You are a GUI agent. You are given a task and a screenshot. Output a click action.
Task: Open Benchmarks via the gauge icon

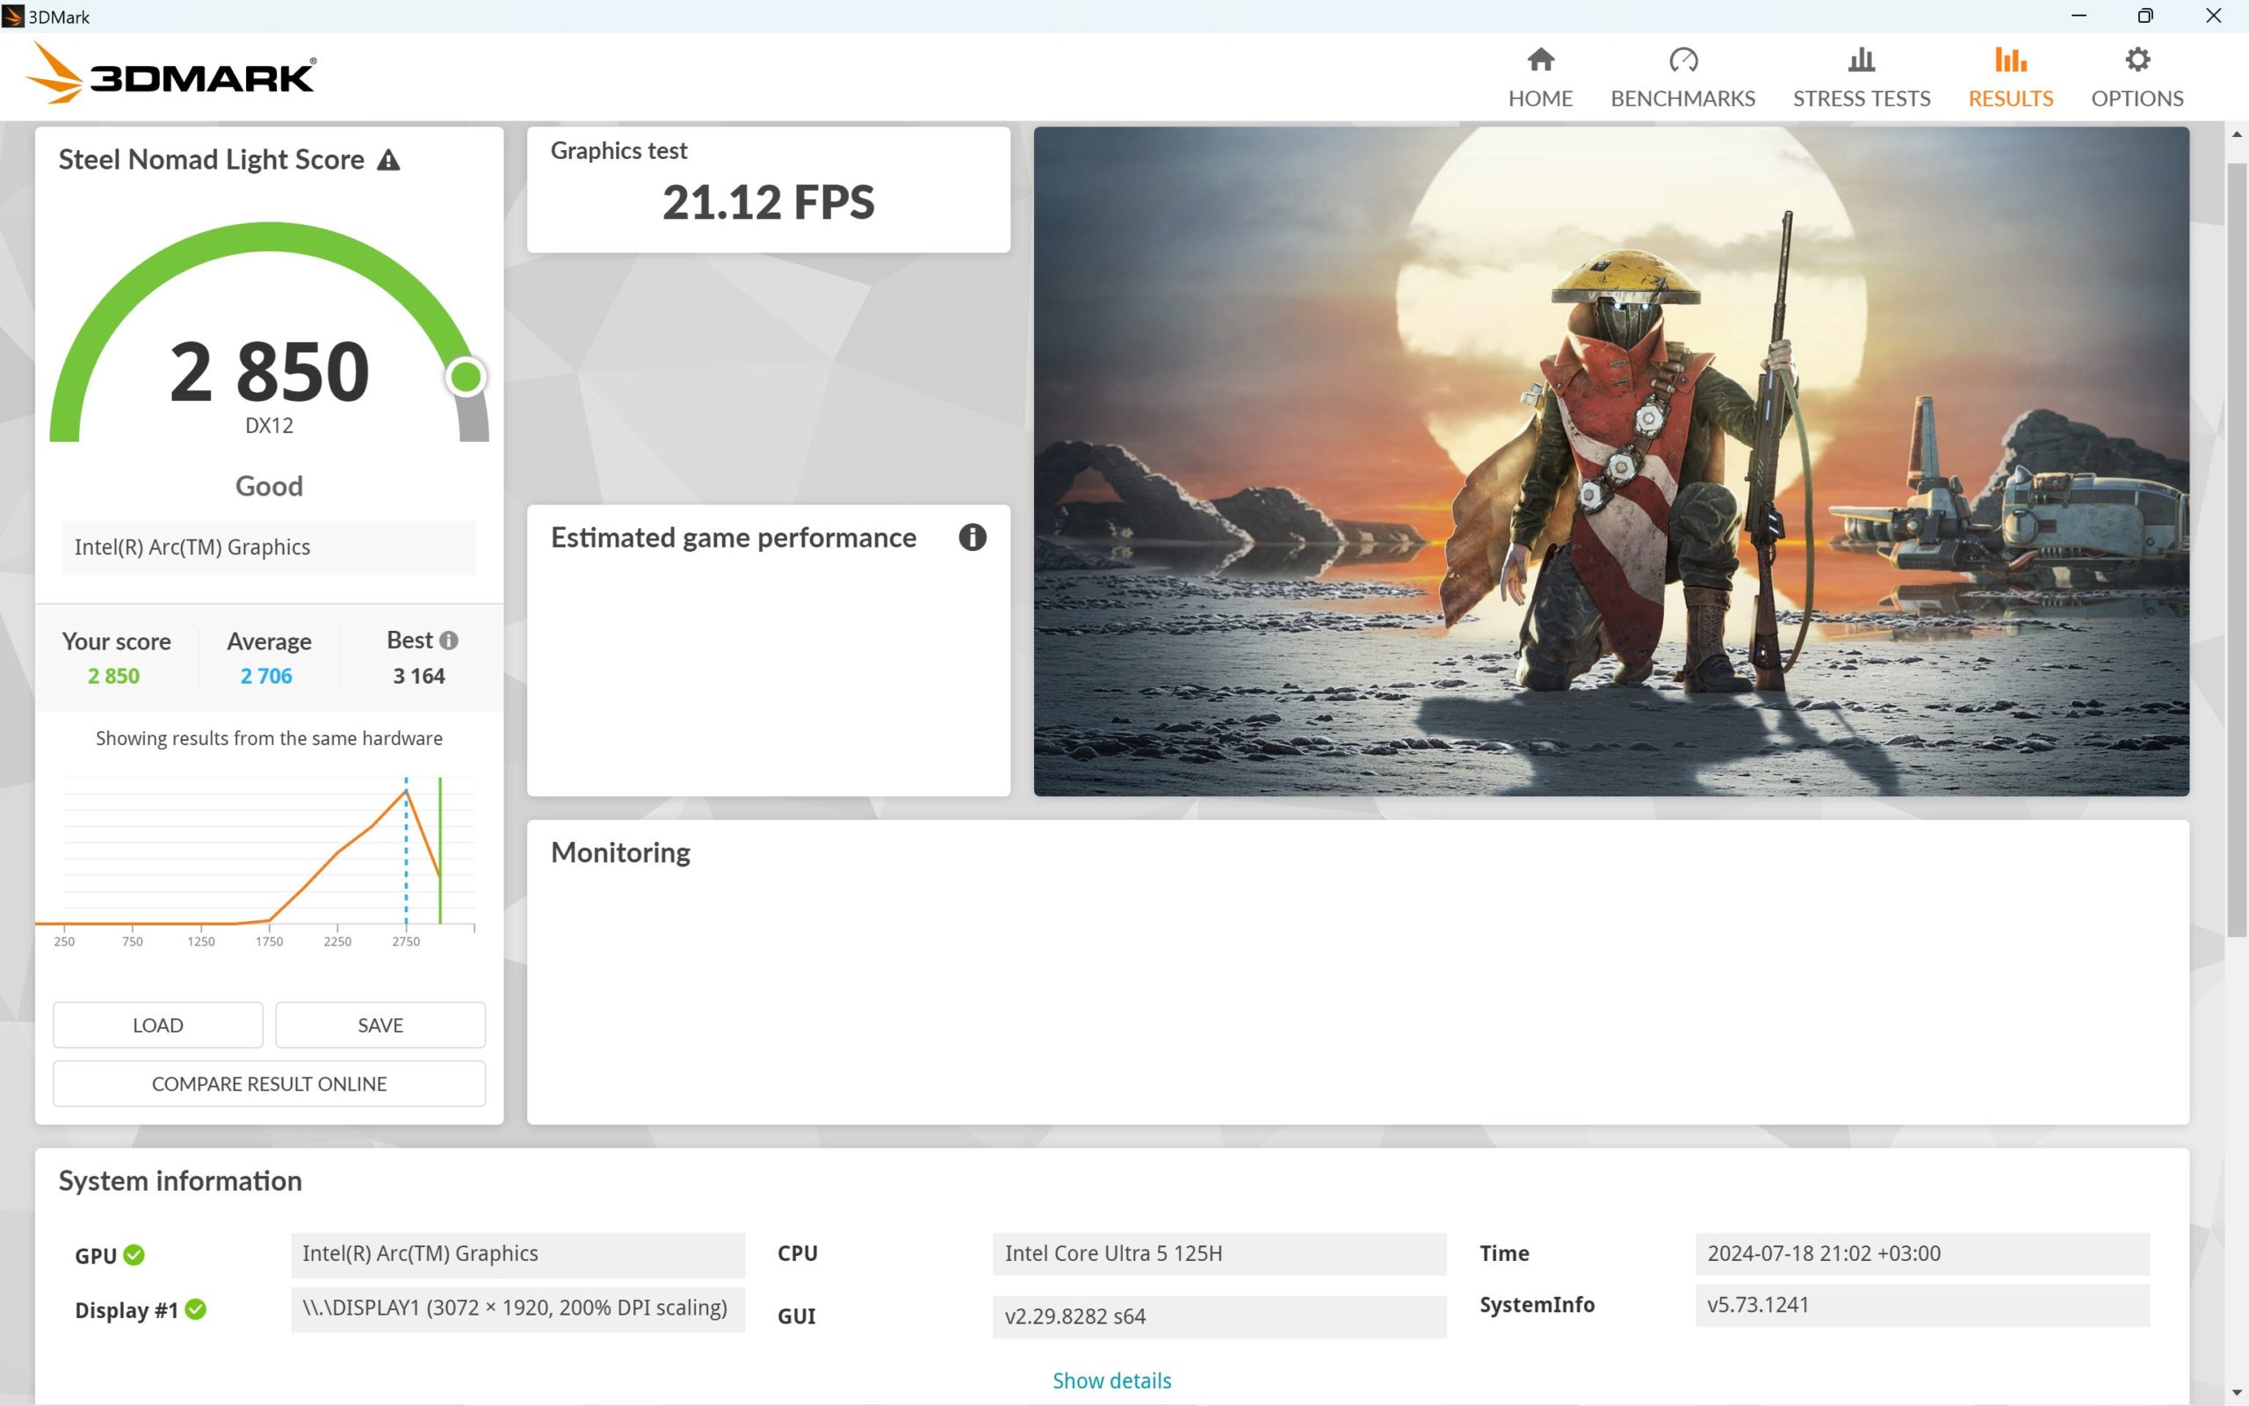tap(1682, 60)
